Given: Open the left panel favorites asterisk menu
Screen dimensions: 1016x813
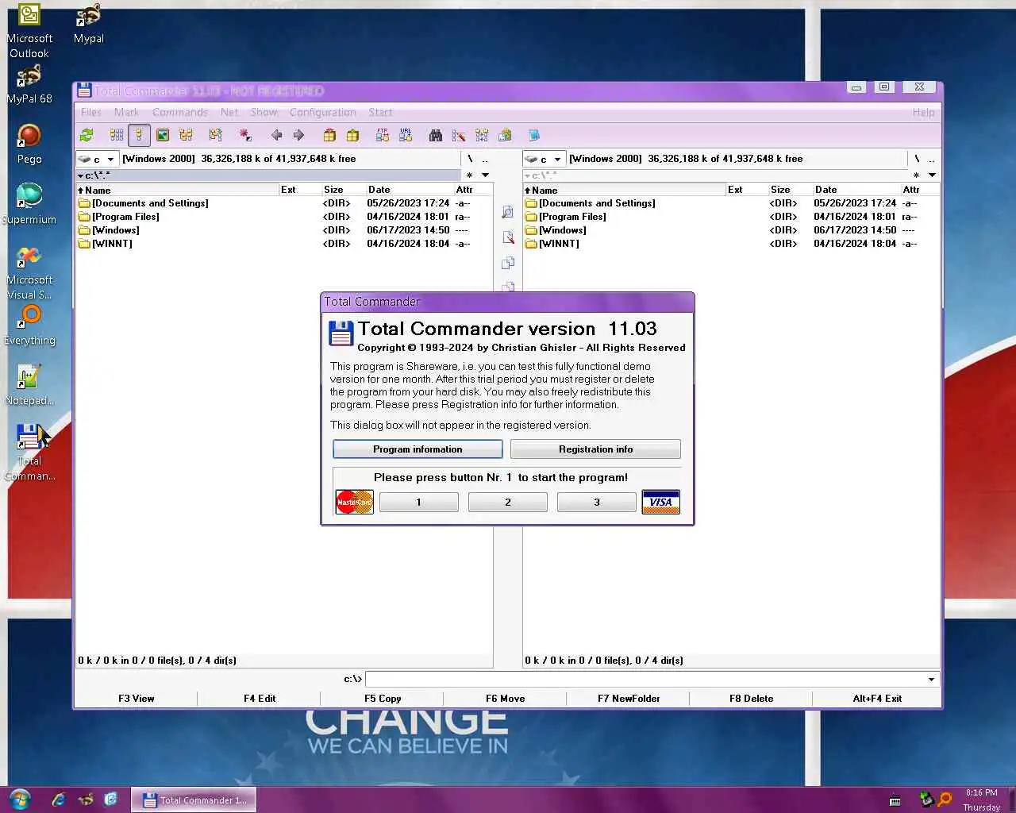Looking at the screenshot, I should 469,175.
